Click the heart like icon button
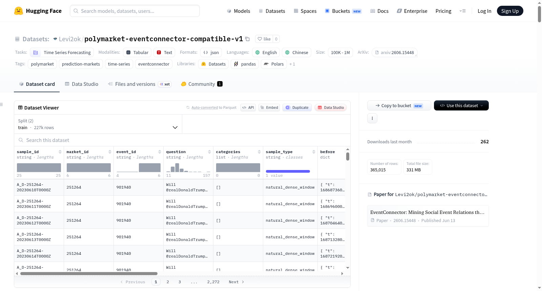542x291 pixels. (264, 39)
